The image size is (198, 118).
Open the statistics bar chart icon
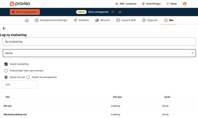point(120,12)
